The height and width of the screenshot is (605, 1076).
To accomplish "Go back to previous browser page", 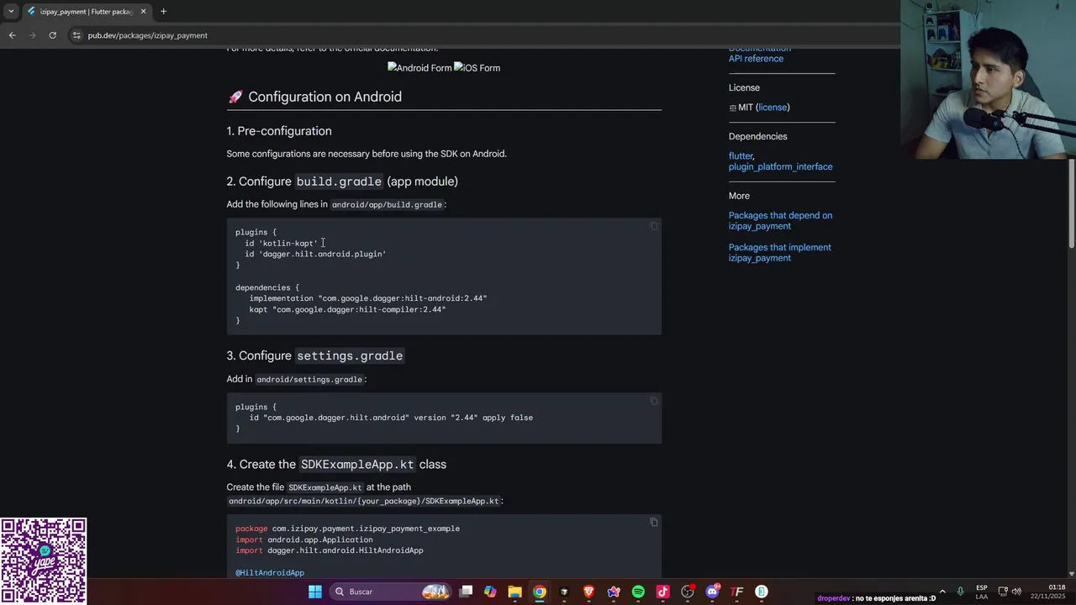I will [x=12, y=35].
